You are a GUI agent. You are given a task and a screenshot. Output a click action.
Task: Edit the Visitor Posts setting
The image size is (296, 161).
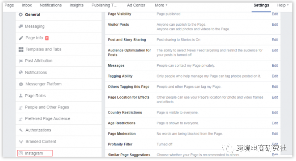tap(275, 25)
